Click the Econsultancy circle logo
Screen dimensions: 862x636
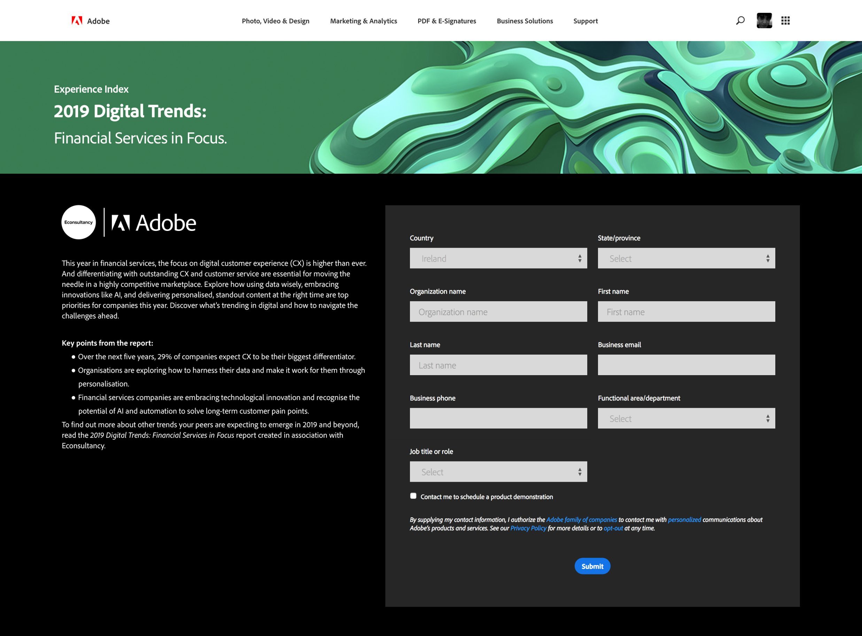pos(79,222)
